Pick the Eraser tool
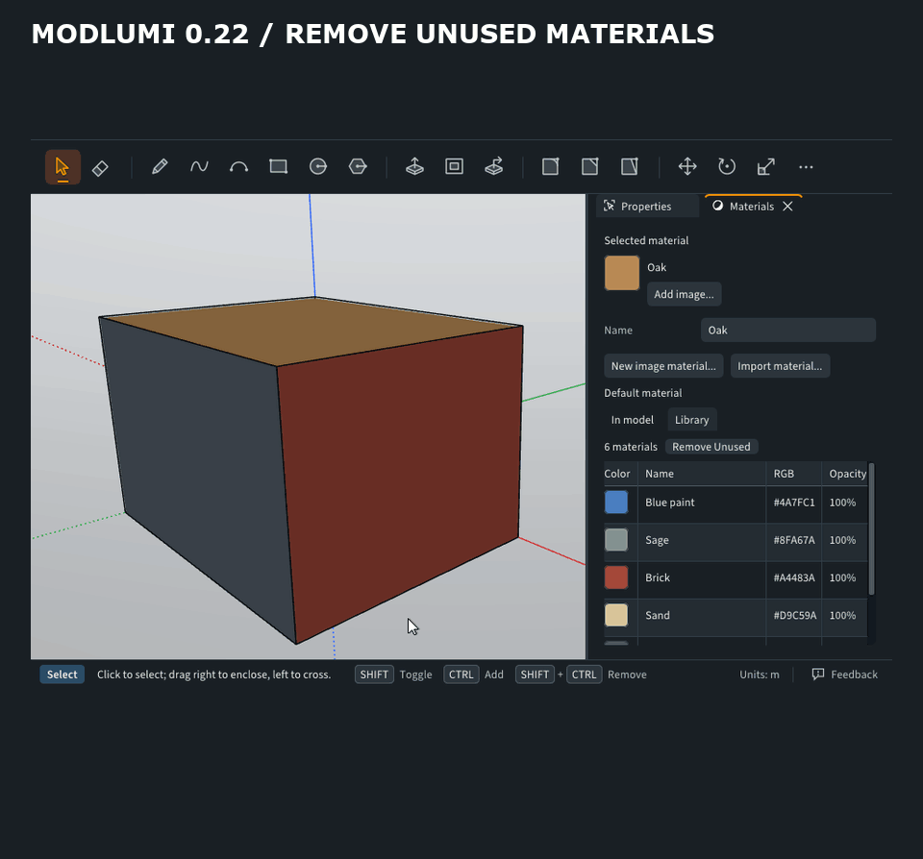923x859 pixels. [x=100, y=168]
